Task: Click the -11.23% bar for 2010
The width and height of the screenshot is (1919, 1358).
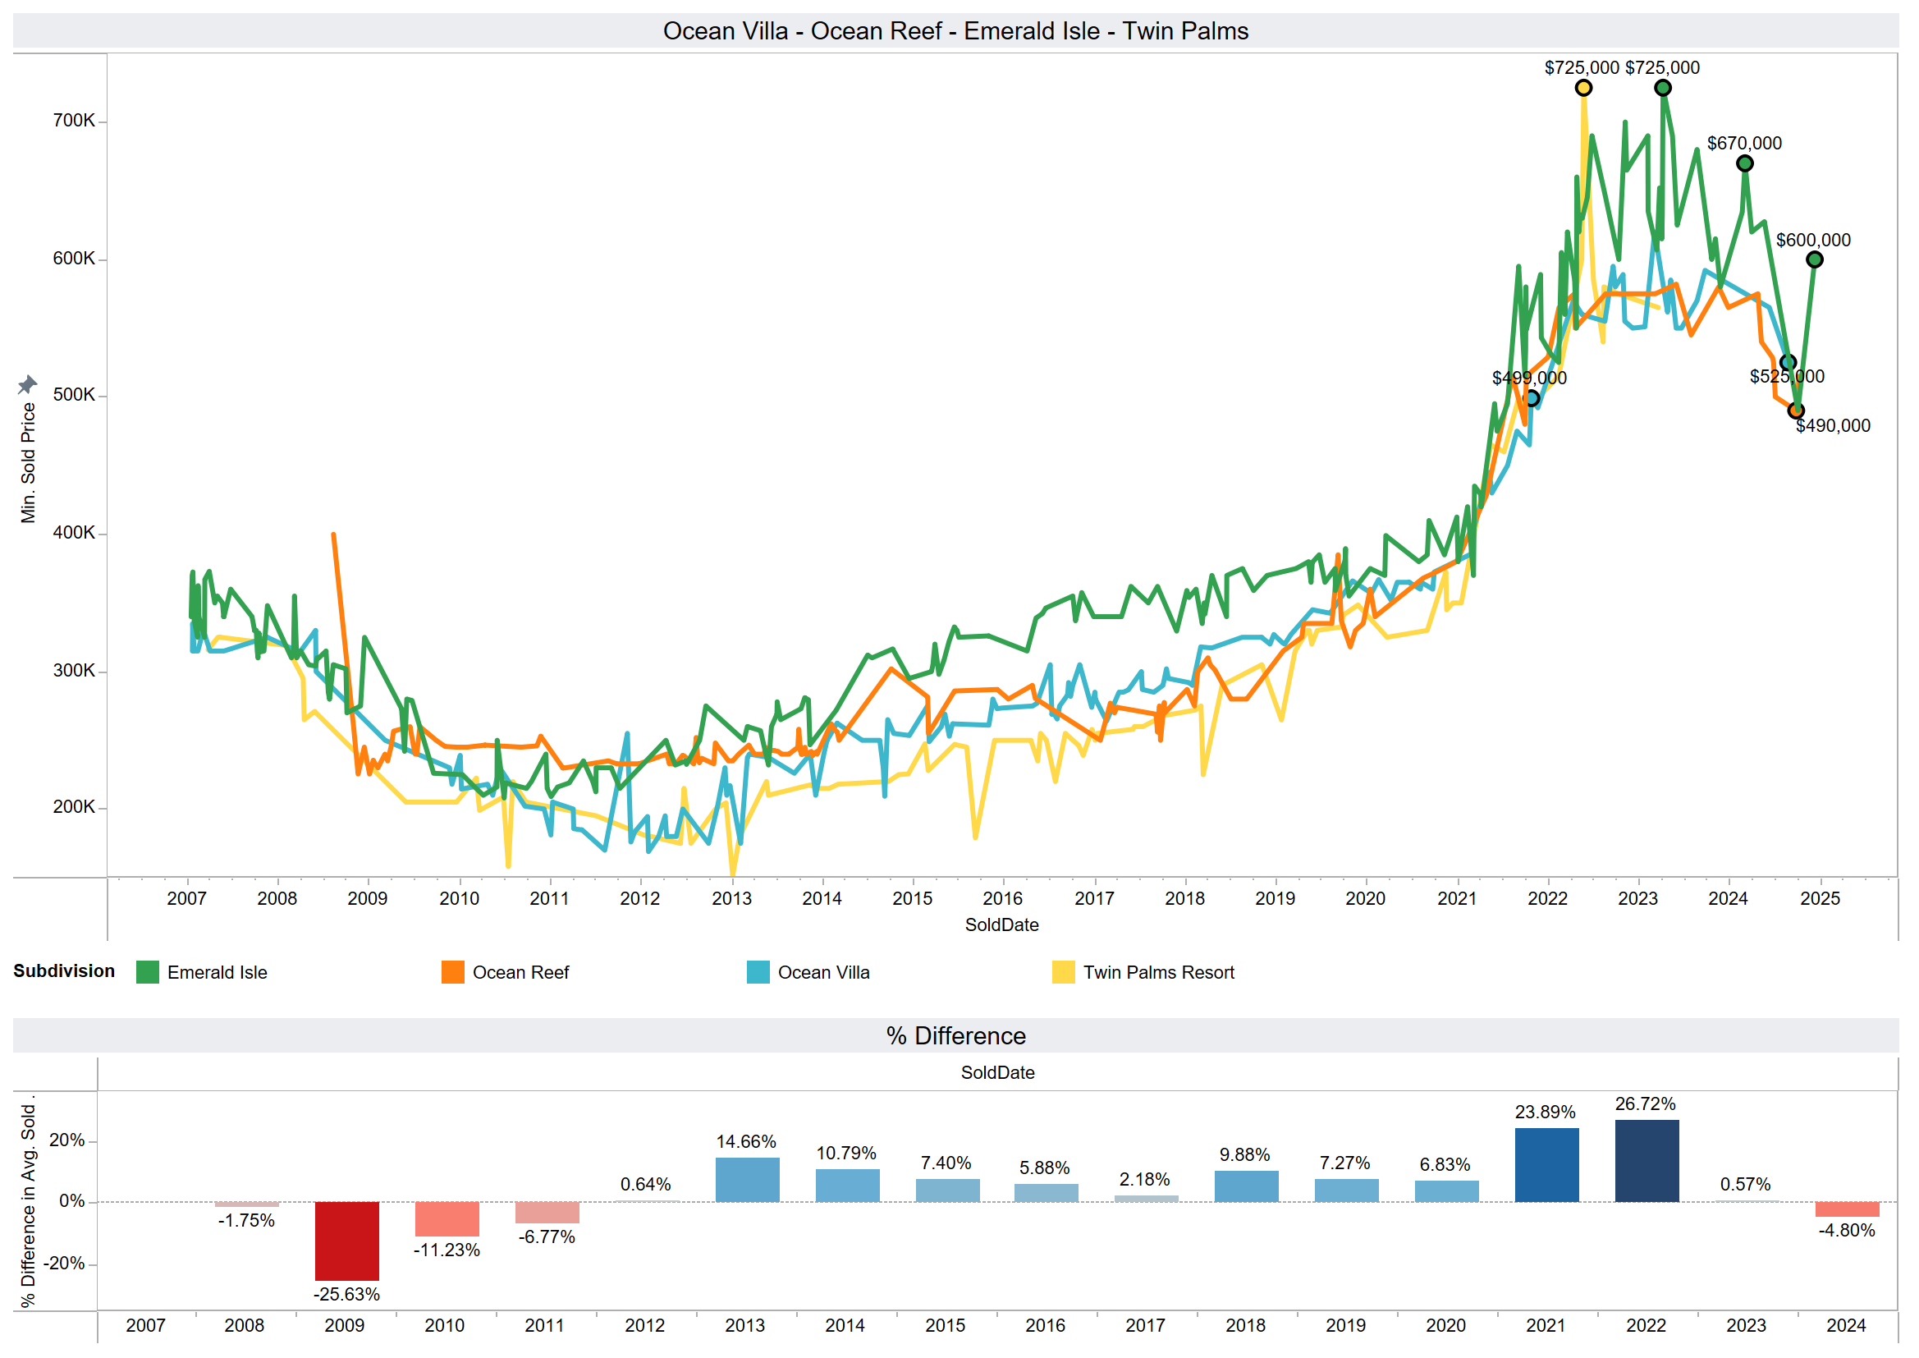Action: point(447,1220)
